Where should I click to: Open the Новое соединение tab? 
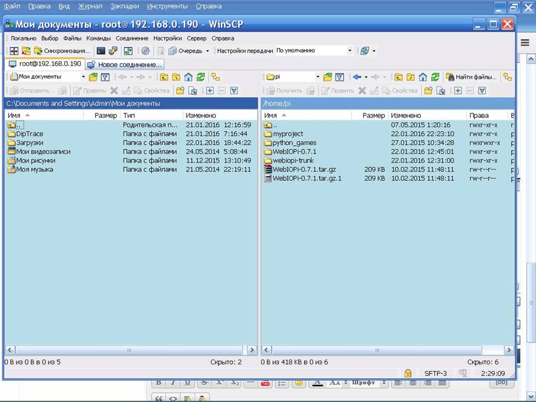click(125, 64)
